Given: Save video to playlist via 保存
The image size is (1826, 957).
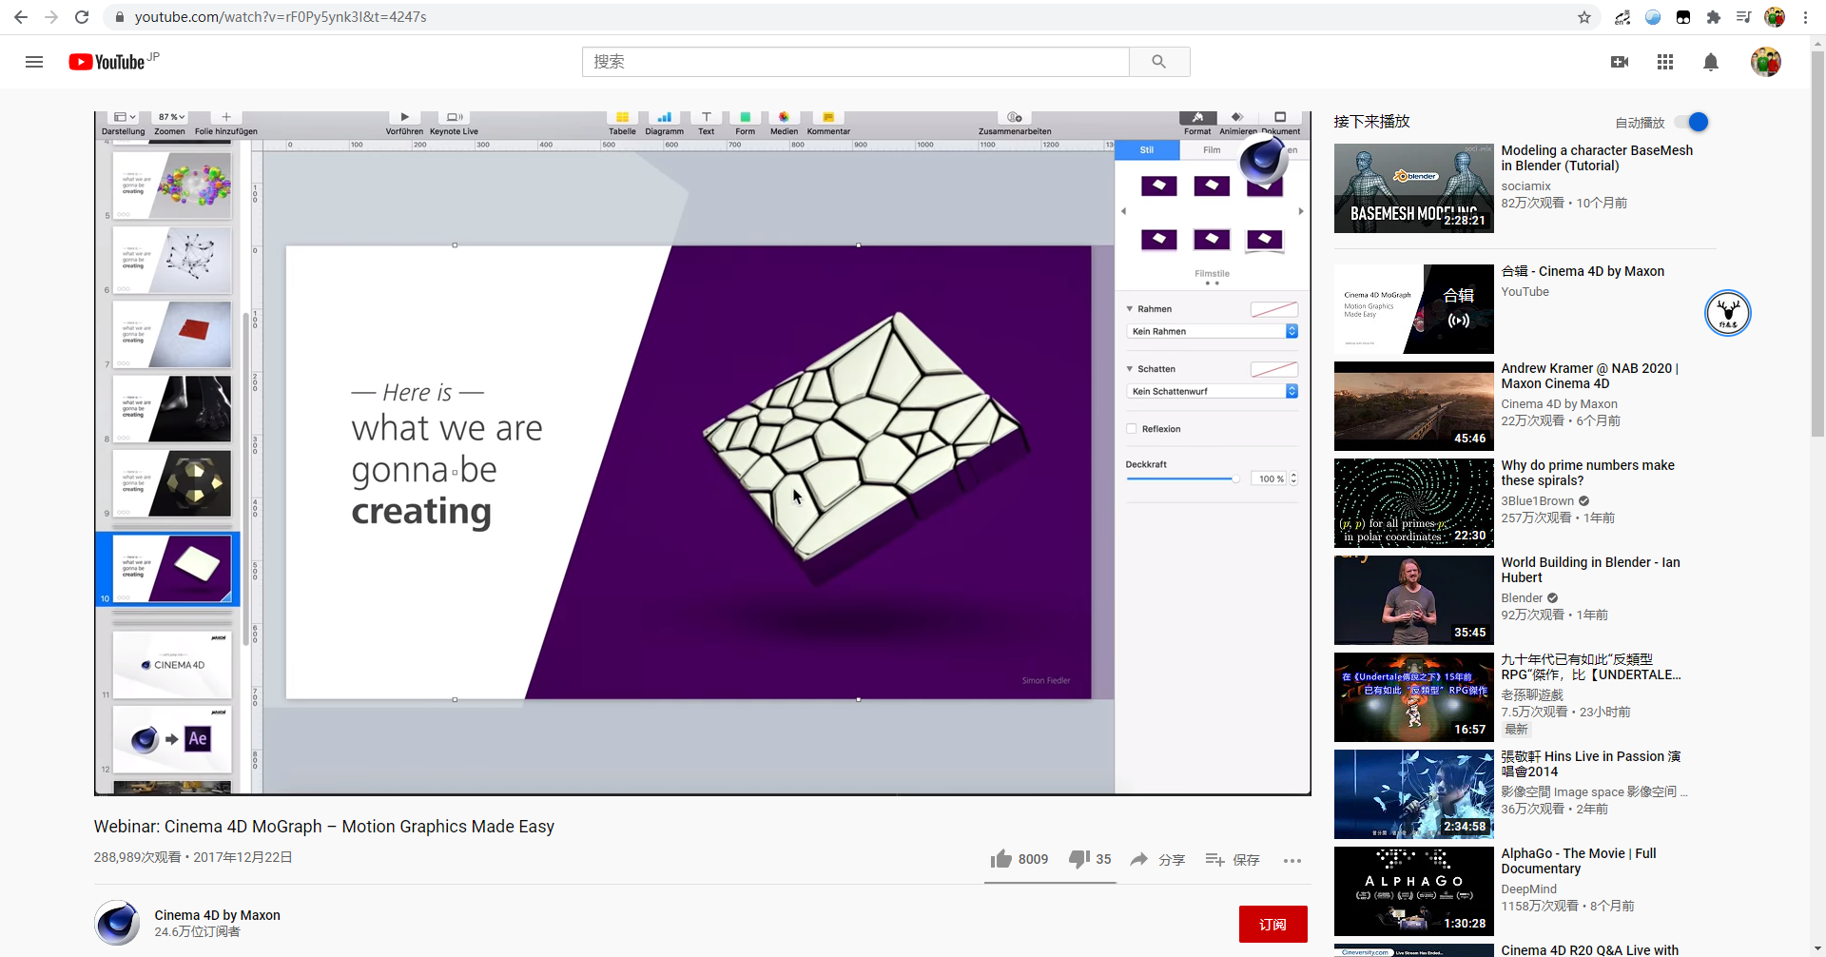Looking at the screenshot, I should tap(1232, 859).
